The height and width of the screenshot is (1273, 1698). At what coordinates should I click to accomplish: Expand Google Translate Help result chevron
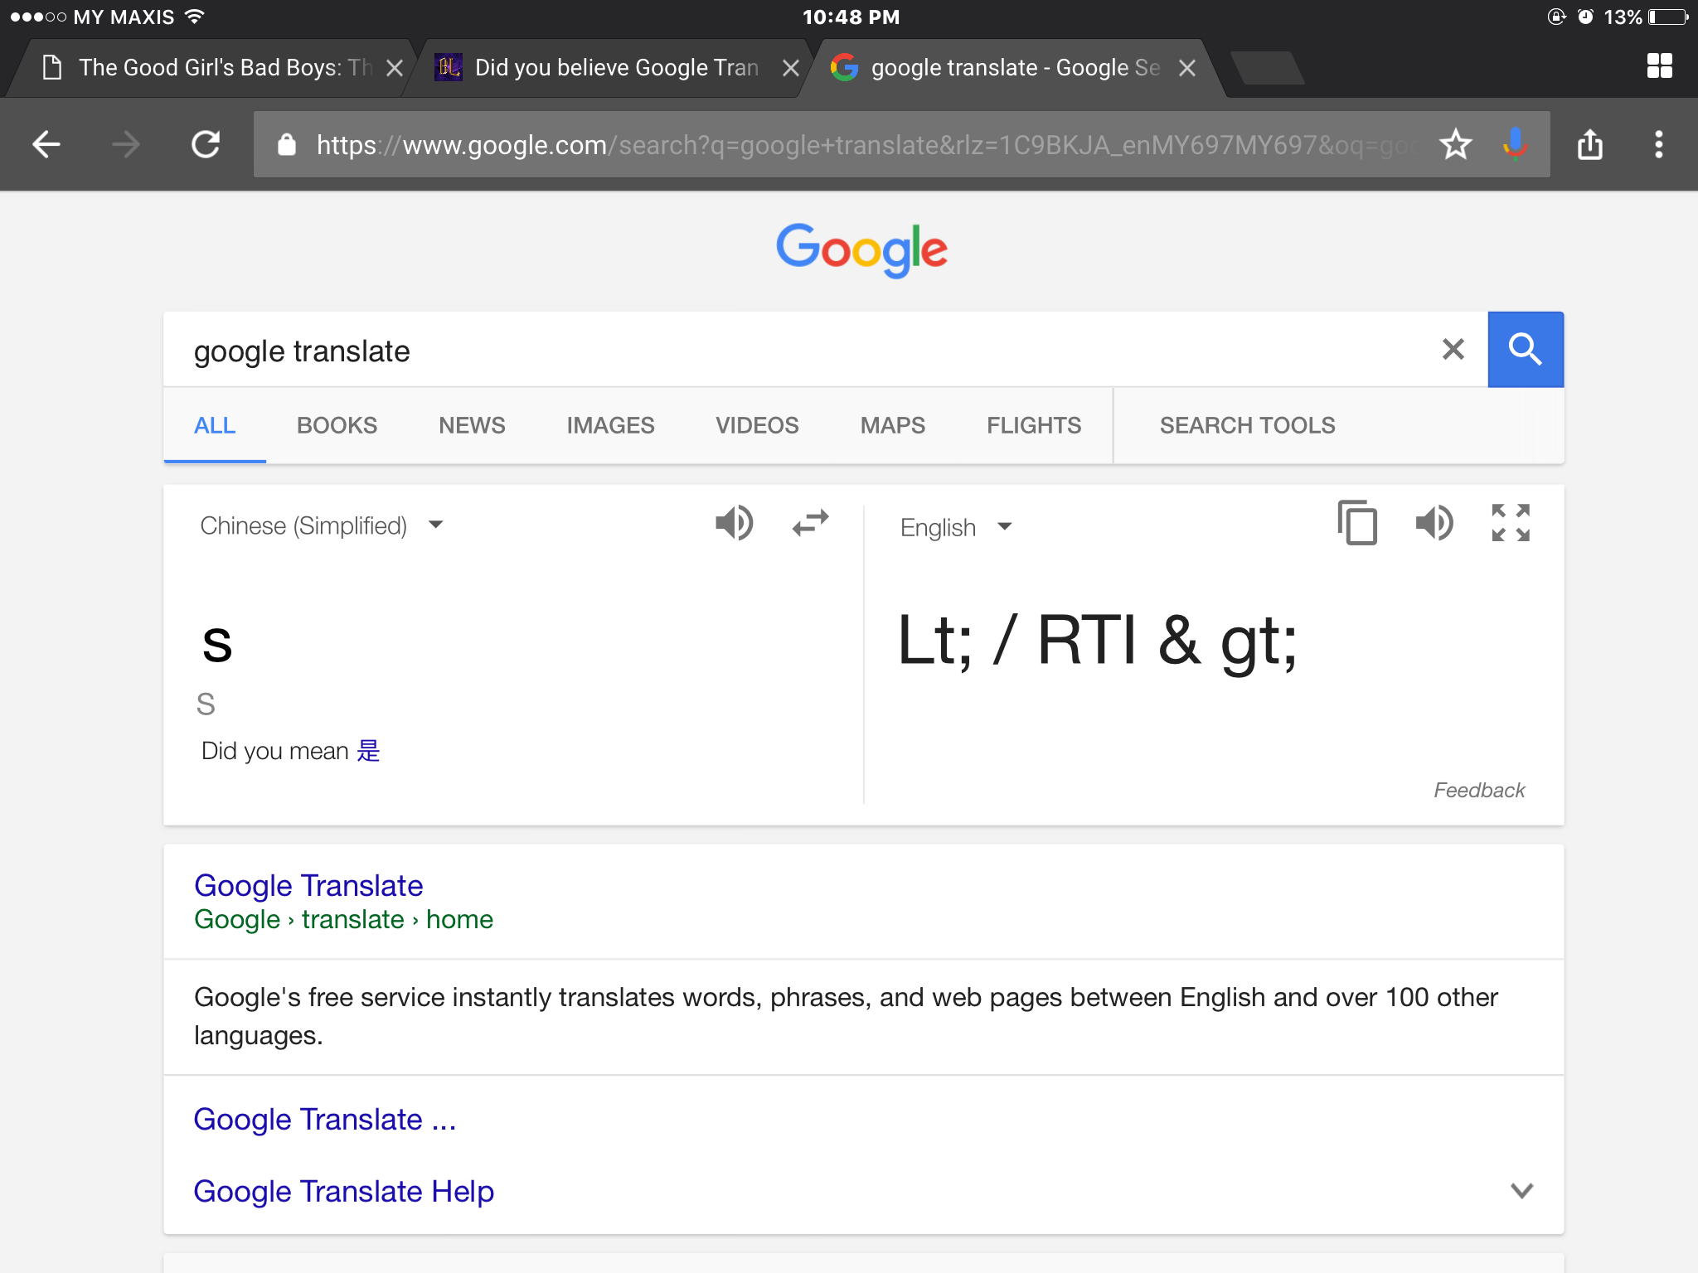[1522, 1191]
